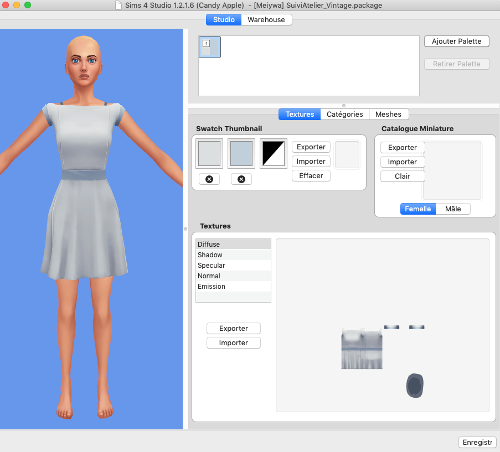Remove the first swatch color with X
The height and width of the screenshot is (452, 500).
209,179
